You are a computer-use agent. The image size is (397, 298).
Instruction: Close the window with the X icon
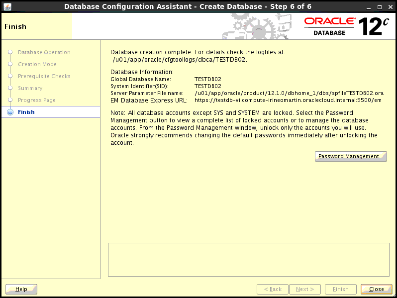pyautogui.click(x=391, y=7)
